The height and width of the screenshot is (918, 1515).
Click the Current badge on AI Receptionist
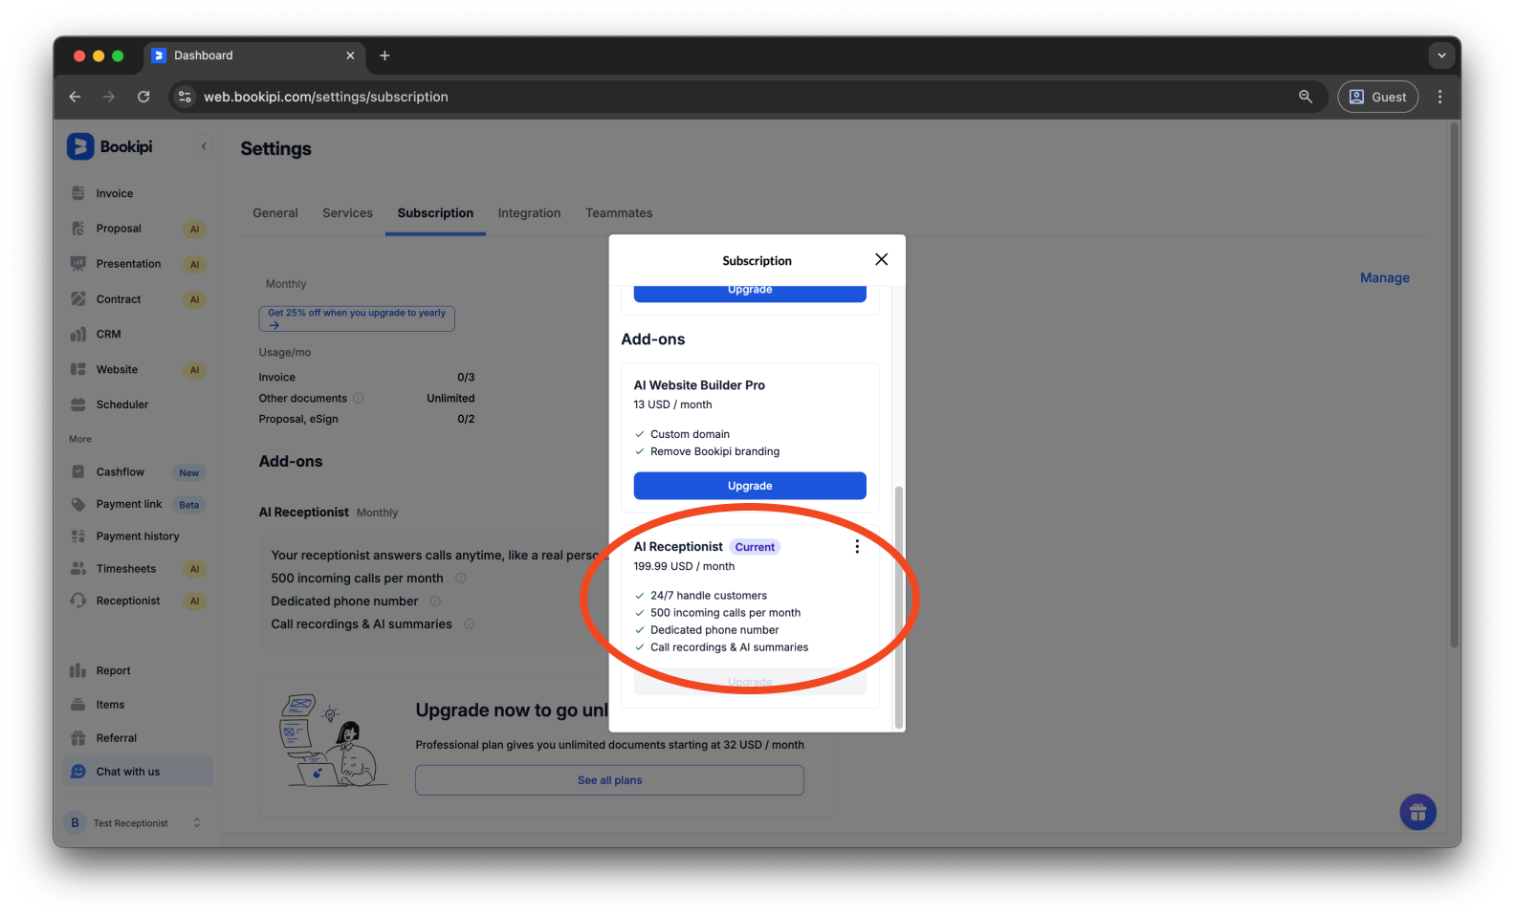755,547
